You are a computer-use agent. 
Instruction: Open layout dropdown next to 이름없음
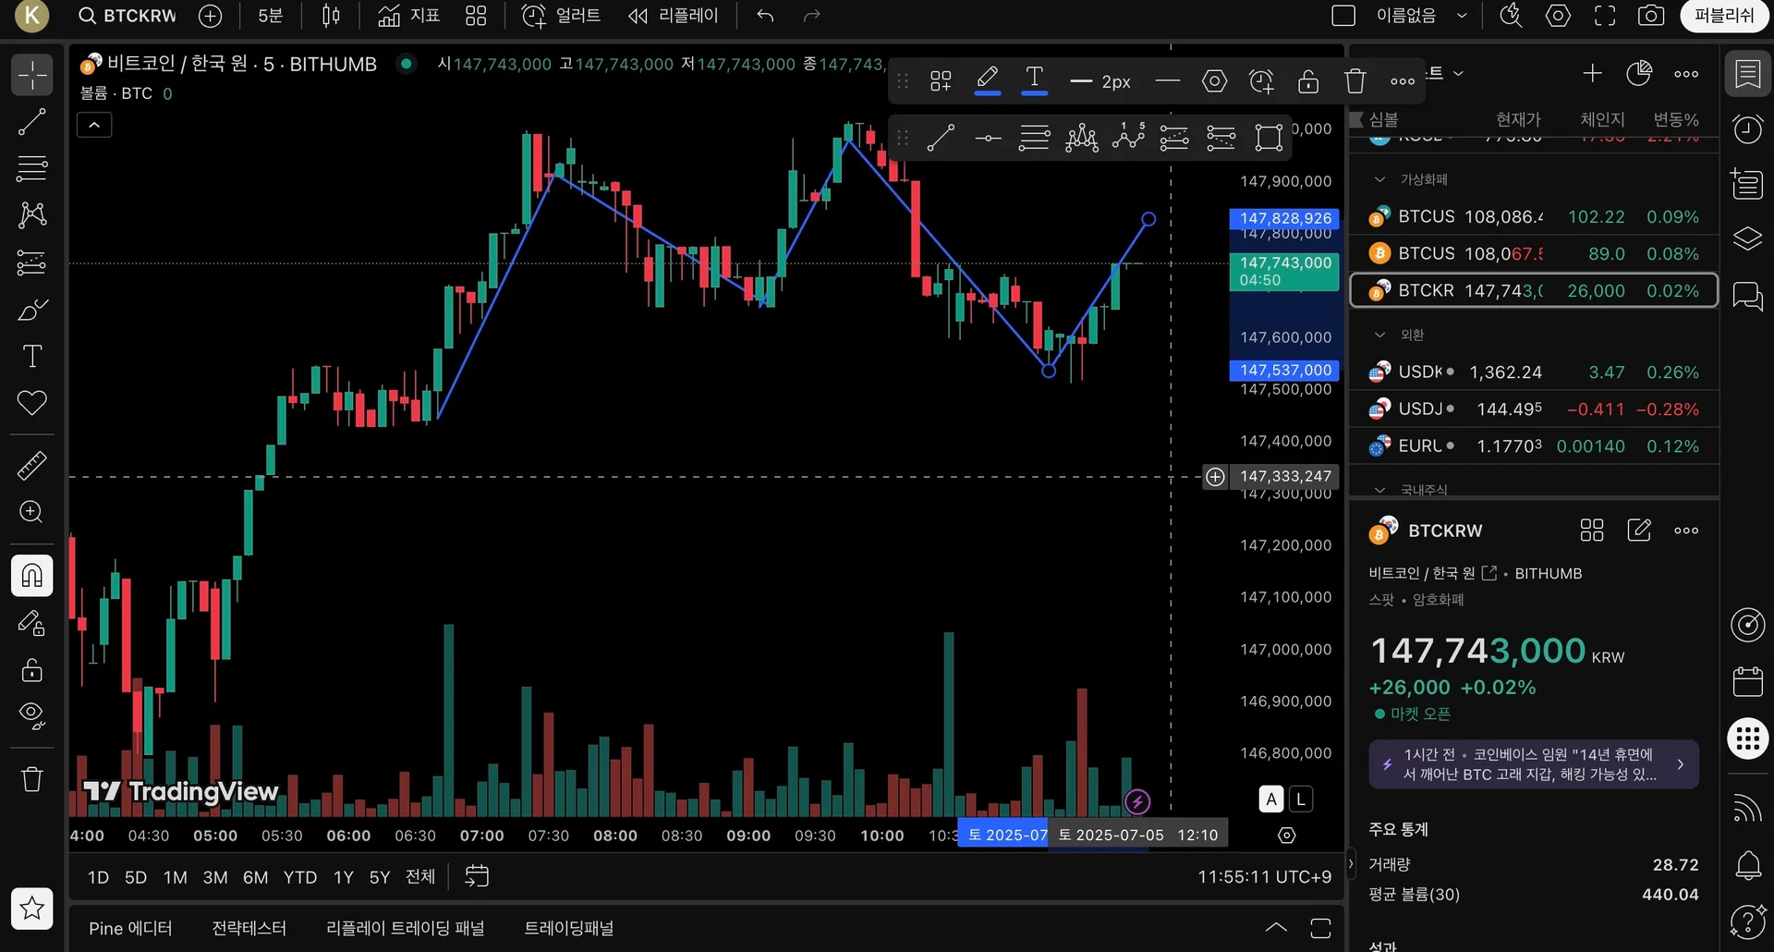(x=1462, y=16)
